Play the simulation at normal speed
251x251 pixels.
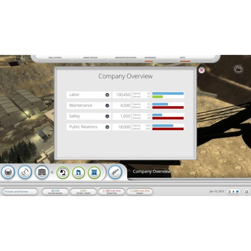[x=233, y=191]
